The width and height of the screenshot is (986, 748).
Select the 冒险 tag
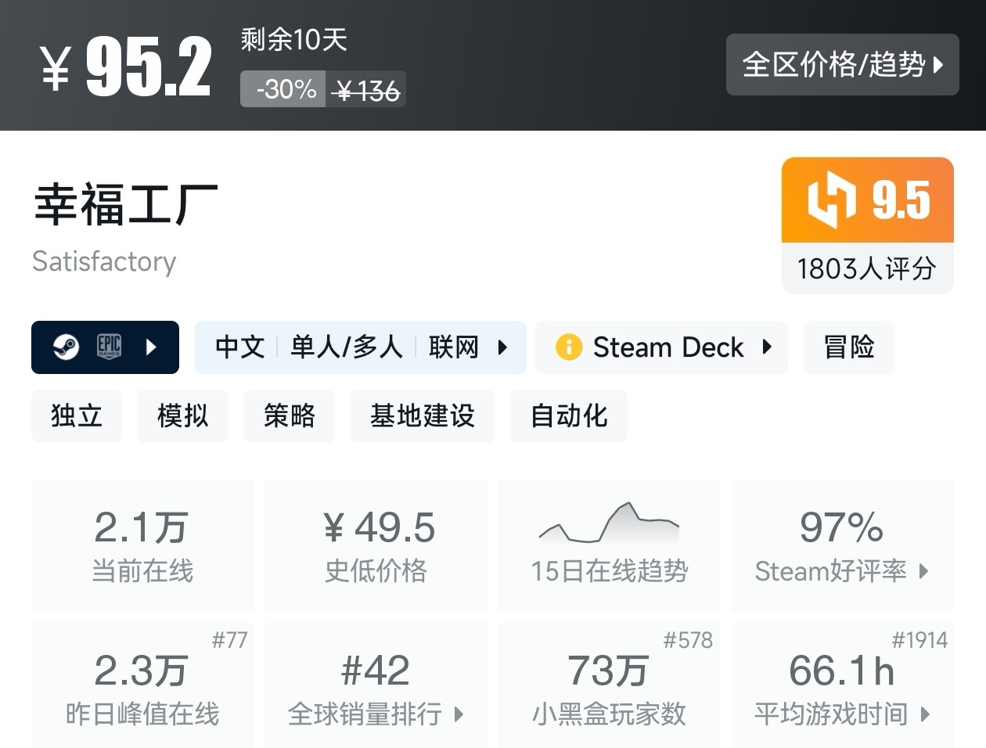tap(849, 347)
